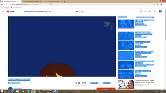Open the YouTube apps grid icon
166x93 pixels.
[x=146, y=11]
